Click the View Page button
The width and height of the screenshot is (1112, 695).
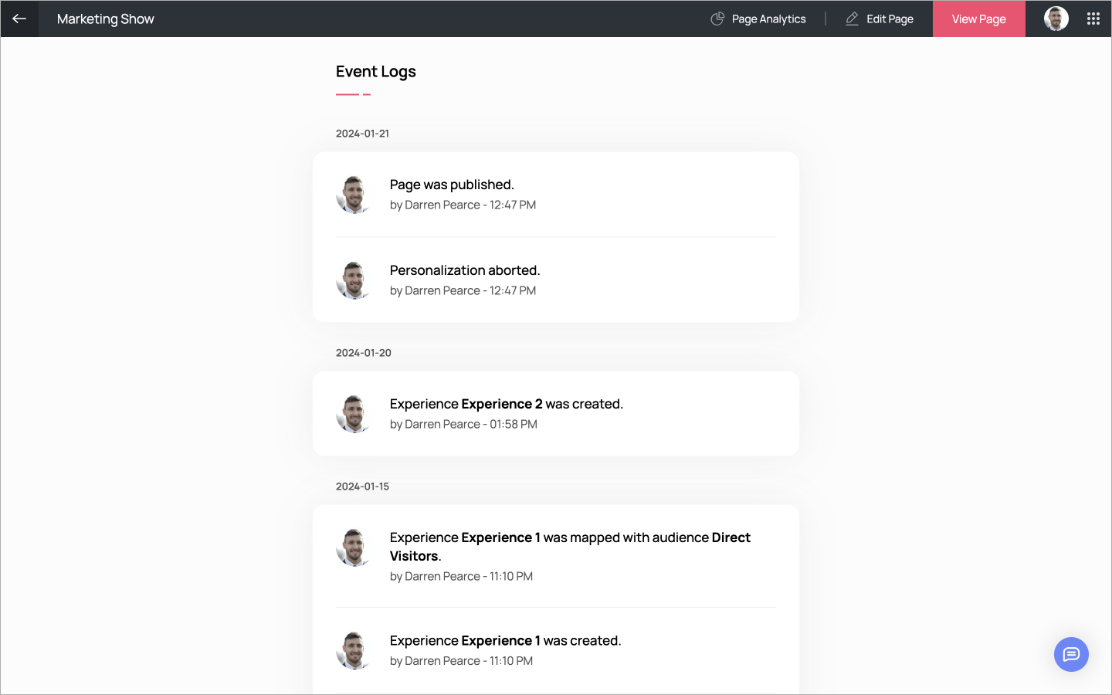click(978, 19)
